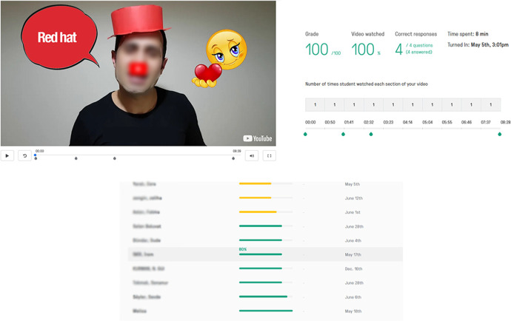The image size is (511, 321).
Task: Click the green progress bar for June 6th row
Action: tap(263, 297)
